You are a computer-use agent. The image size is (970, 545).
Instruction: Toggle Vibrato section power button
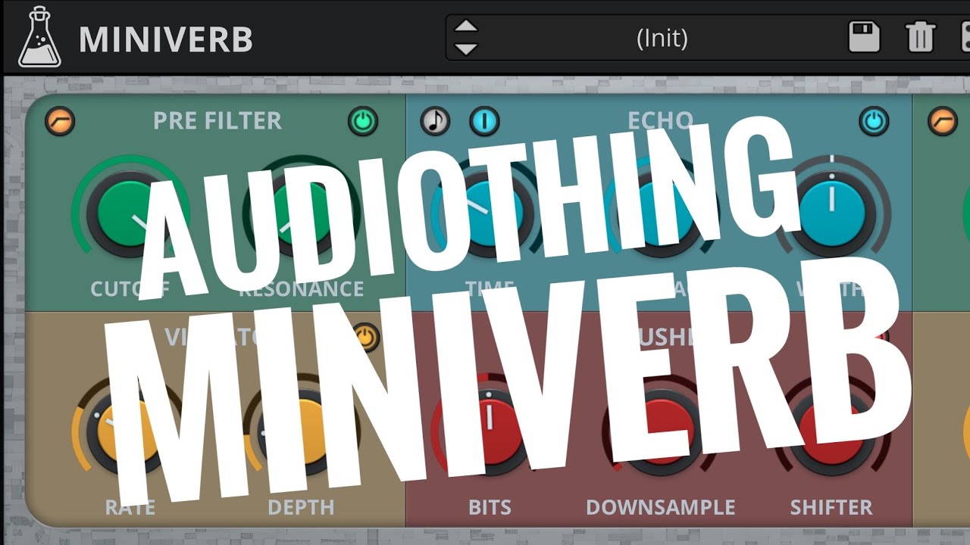point(365,338)
